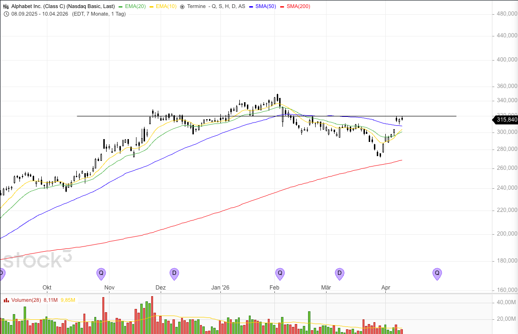Click the 340,000 price axis label
Viewport: 518px width, 334px height.
pyautogui.click(x=507, y=101)
